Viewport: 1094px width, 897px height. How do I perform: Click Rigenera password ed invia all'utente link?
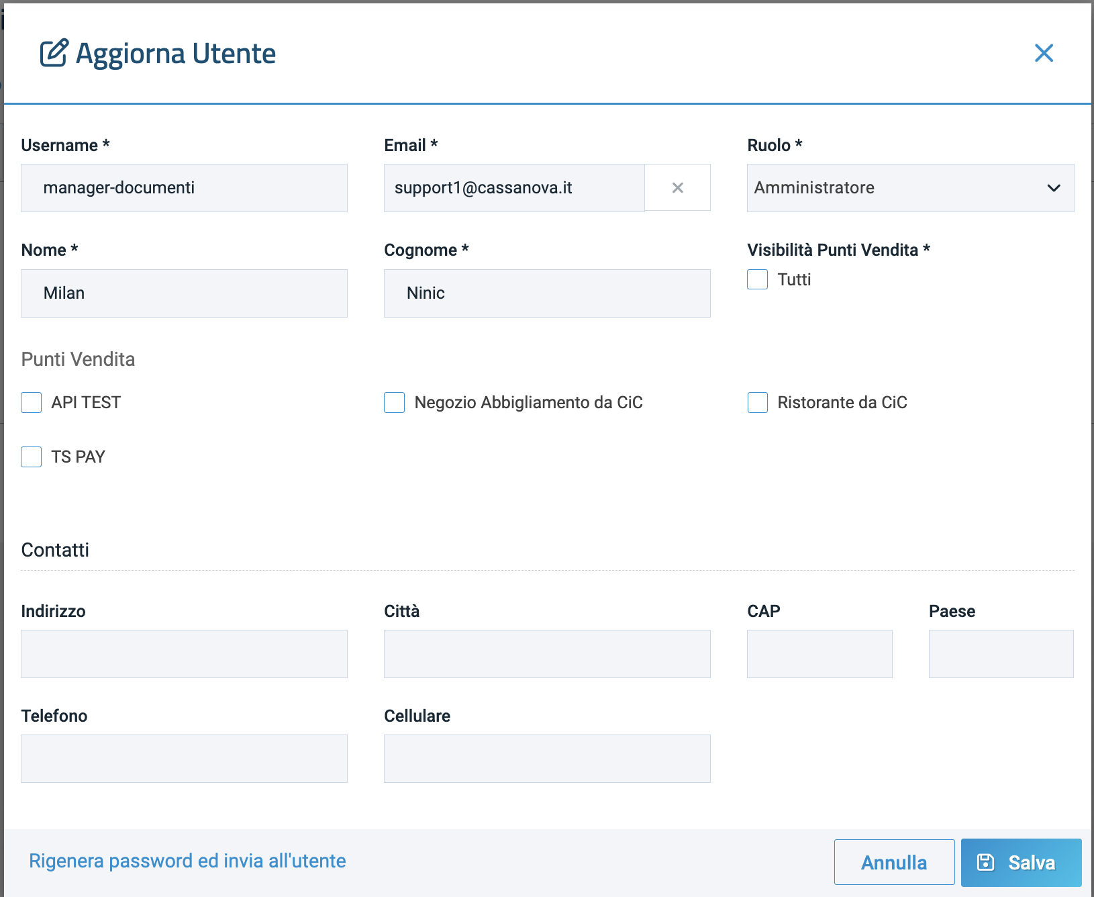pos(187,861)
